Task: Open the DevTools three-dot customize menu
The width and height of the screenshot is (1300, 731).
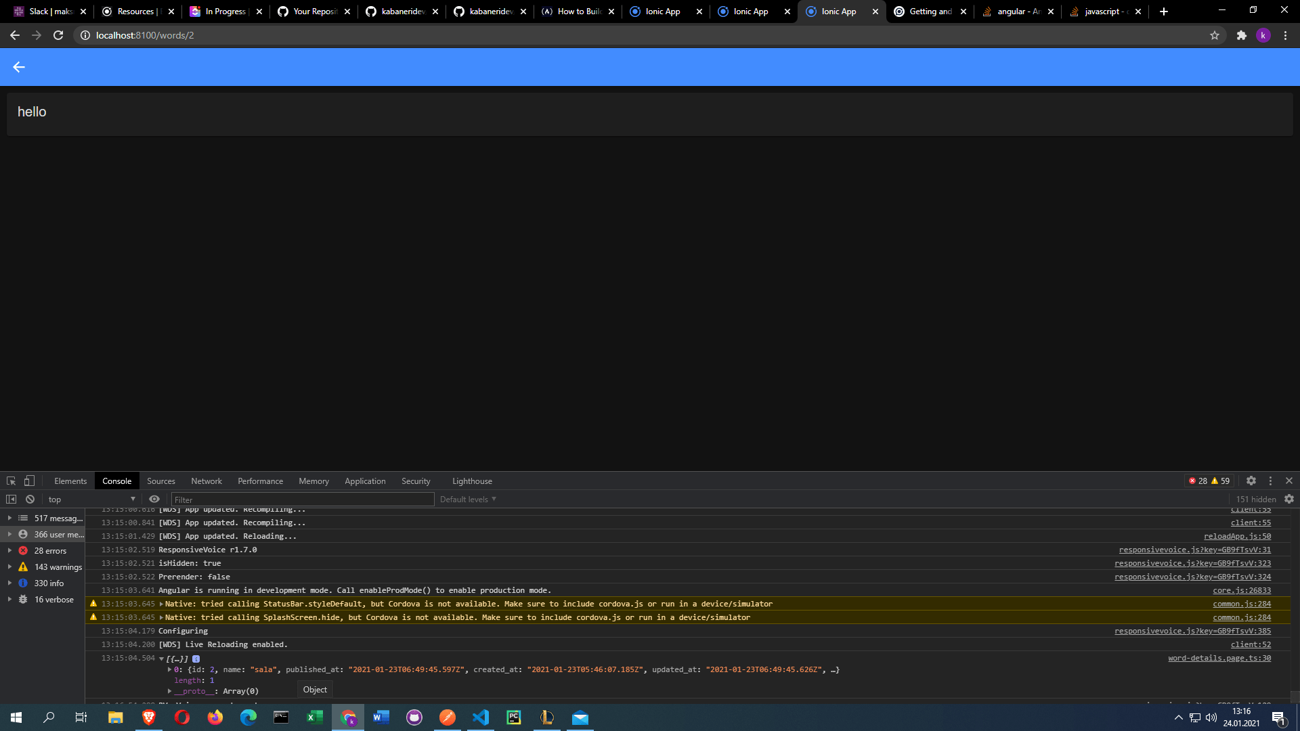Action: pyautogui.click(x=1270, y=481)
